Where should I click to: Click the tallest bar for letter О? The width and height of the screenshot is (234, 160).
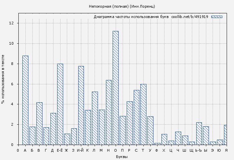coord(116,88)
